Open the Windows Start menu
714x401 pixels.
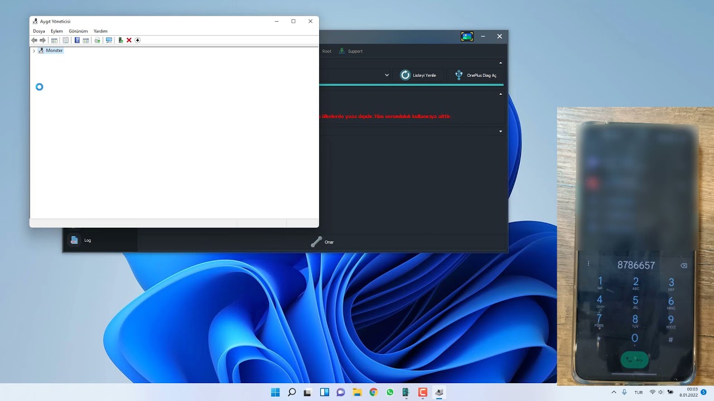(275, 392)
